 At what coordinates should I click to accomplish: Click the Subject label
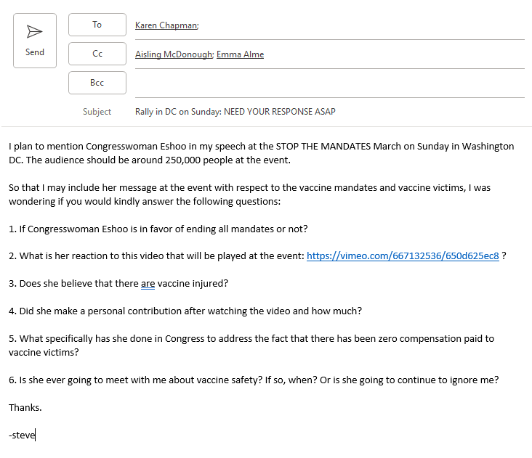[97, 112]
